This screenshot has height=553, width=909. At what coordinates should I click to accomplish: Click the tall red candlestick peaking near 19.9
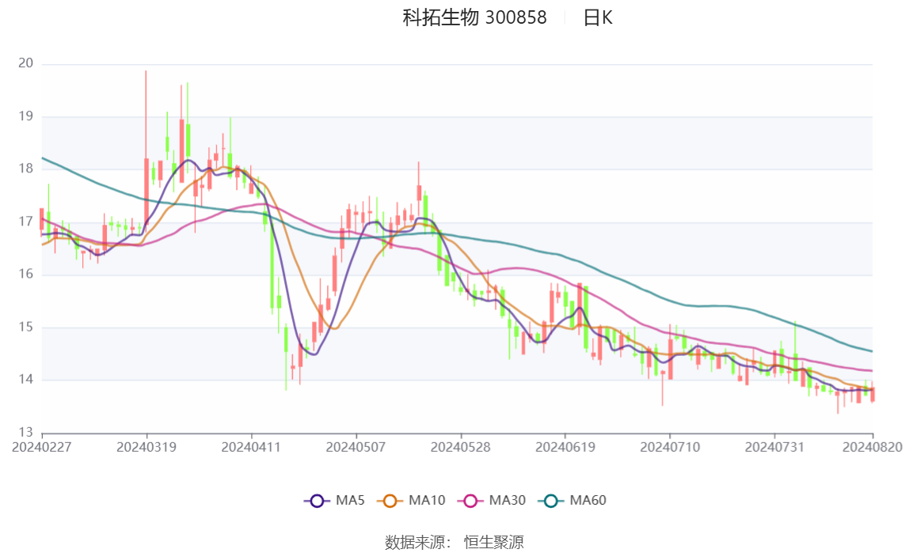click(x=146, y=191)
